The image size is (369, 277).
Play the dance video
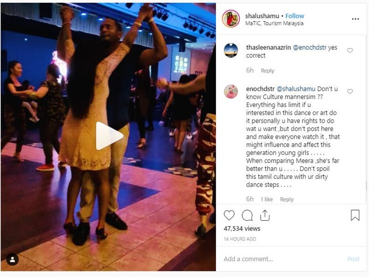(109, 136)
